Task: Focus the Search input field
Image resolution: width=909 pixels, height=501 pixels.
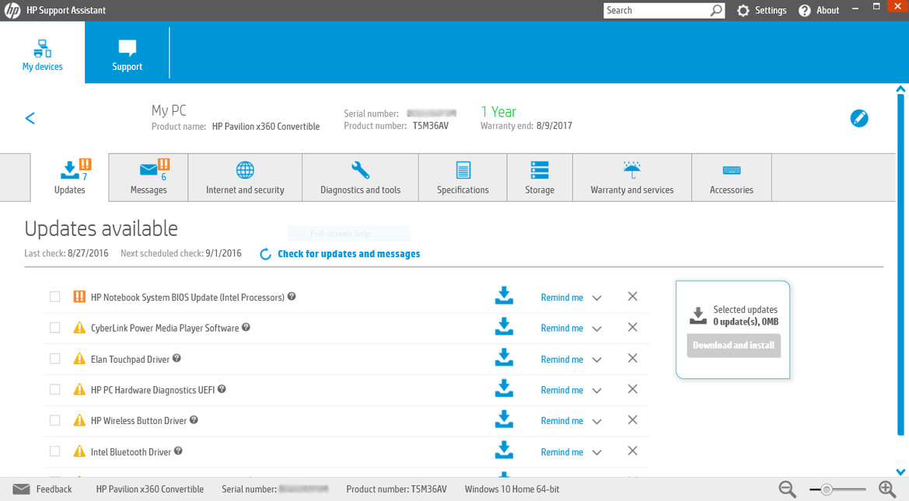Action: click(656, 10)
